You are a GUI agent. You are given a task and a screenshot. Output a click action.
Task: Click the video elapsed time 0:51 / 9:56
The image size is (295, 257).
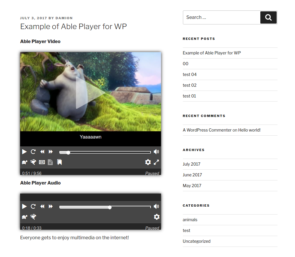pos(32,173)
